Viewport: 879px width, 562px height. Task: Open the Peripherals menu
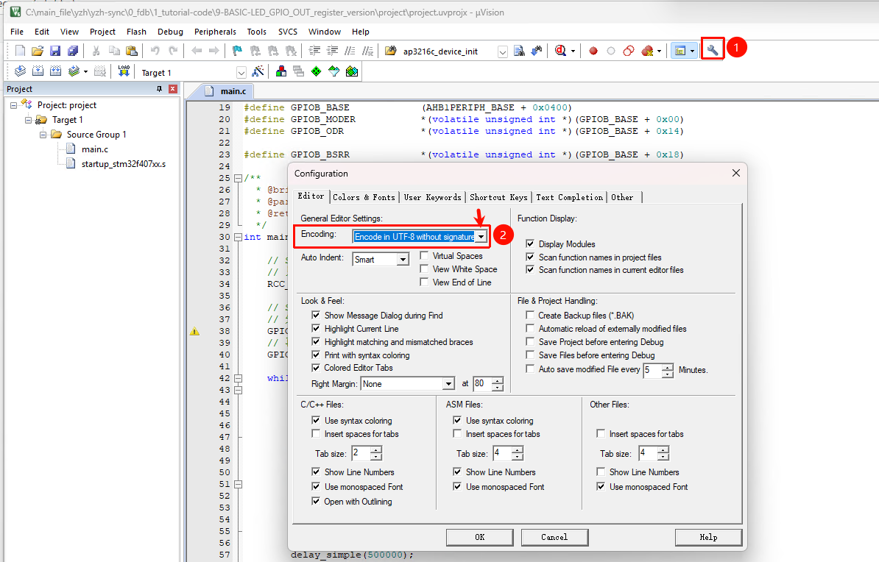(215, 32)
